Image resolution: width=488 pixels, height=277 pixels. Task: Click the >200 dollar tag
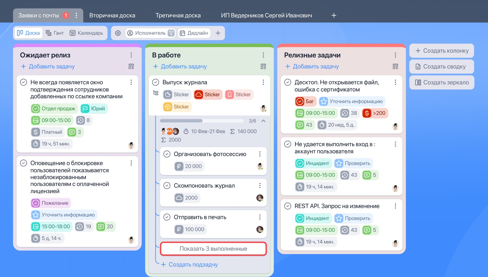375,113
